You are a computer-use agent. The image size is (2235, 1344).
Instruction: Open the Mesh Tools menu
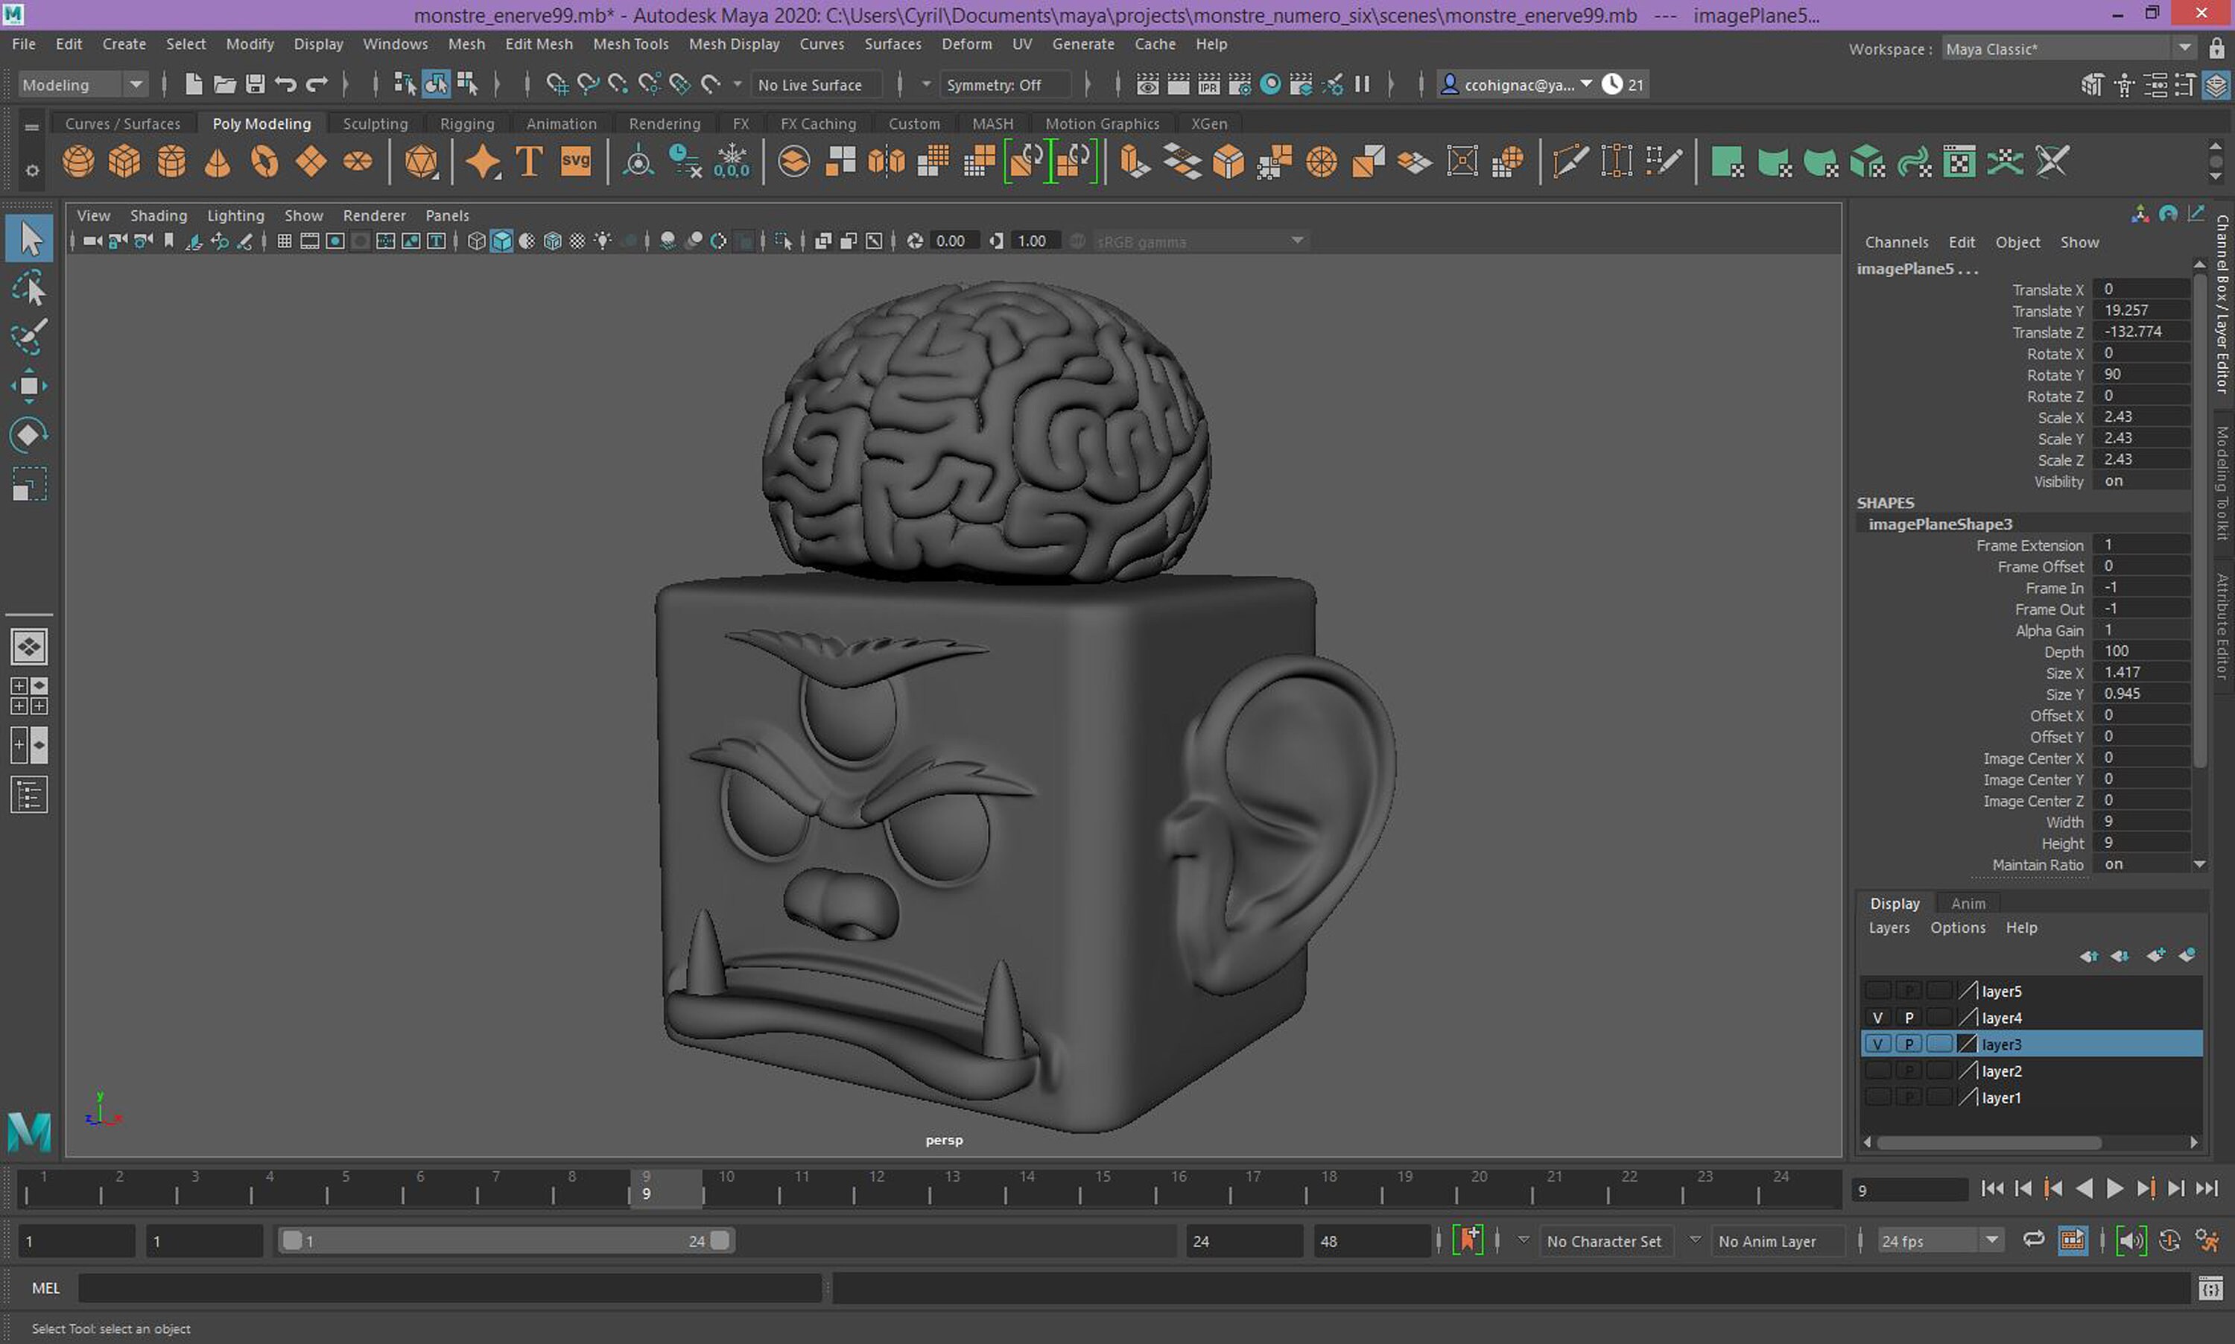click(630, 45)
